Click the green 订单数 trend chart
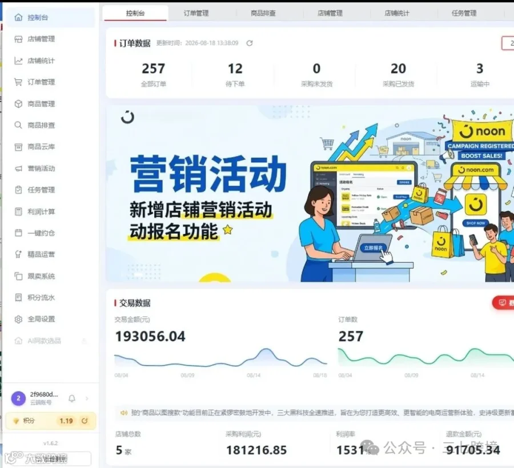Viewport: 514px width, 468px height. [426, 358]
